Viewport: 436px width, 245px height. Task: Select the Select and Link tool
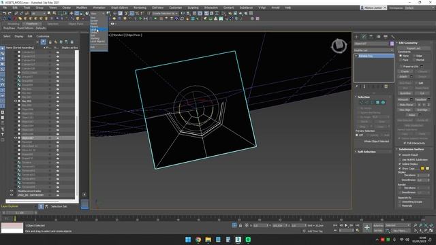click(x=16, y=14)
